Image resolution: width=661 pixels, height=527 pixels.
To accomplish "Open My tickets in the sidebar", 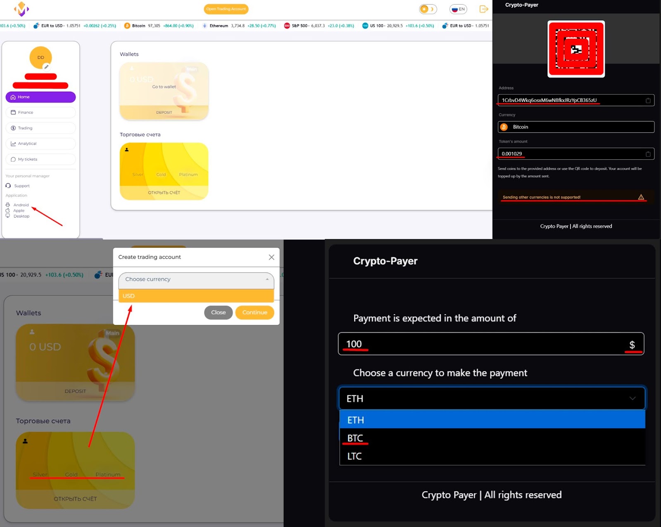I will [40, 159].
